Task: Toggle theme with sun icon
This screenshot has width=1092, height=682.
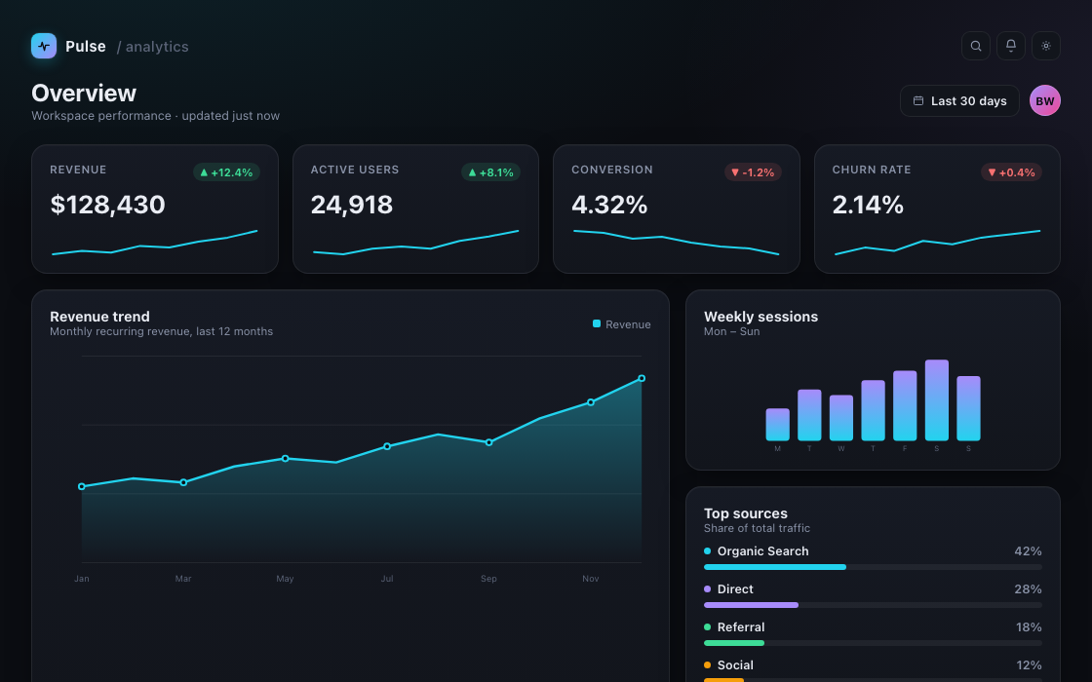Action: 1046,46
